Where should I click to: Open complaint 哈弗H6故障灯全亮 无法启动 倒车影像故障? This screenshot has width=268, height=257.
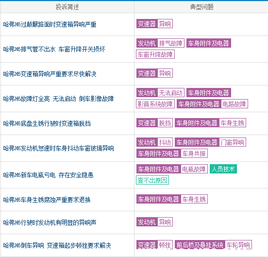[x=58, y=99]
